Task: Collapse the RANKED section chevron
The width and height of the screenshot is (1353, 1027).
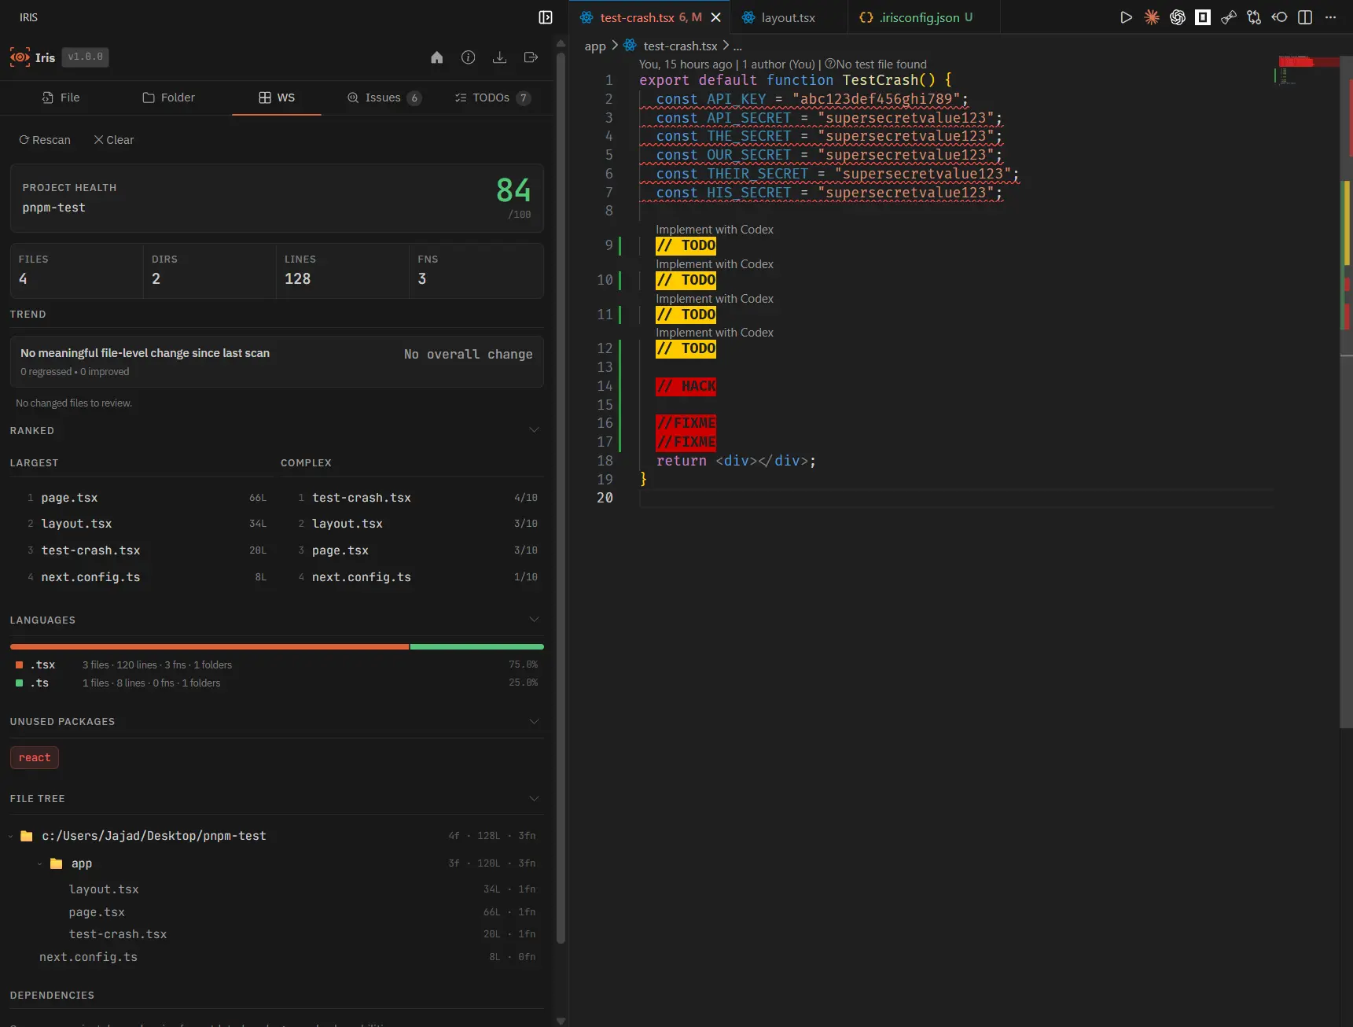Action: click(534, 430)
